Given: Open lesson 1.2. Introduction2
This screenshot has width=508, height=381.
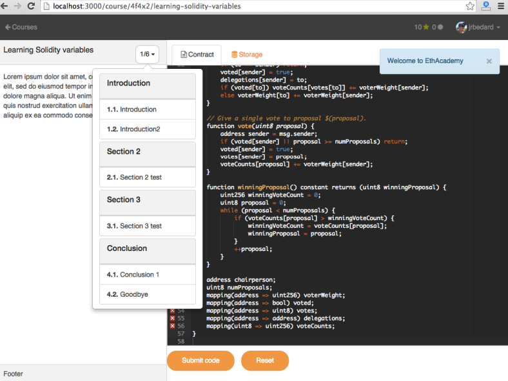Looking at the screenshot, I should (148, 129).
